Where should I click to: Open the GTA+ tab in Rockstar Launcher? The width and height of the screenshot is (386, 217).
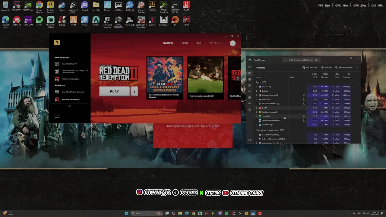pyautogui.click(x=199, y=43)
